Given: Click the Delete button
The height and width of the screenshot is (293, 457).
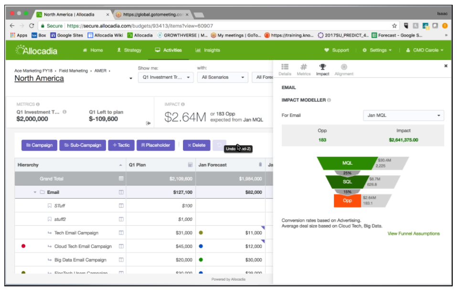Looking at the screenshot, I should [x=196, y=145].
